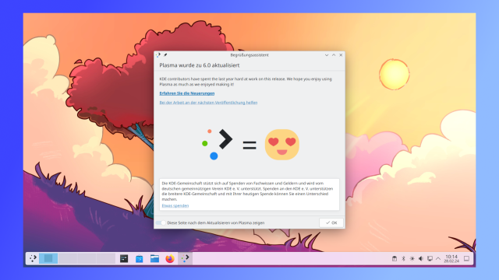499x280 pixels.
Task: Confirm the dialog with OK button
Action: coord(331,223)
